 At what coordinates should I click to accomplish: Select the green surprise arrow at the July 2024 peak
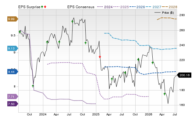click(73, 22)
